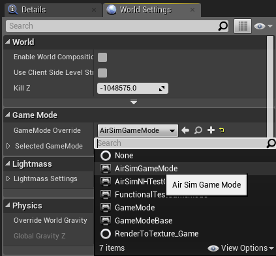Viewport: 276px width, 256px height.
Task: Click the magnifier in the dropdown search box
Action: coord(271,143)
